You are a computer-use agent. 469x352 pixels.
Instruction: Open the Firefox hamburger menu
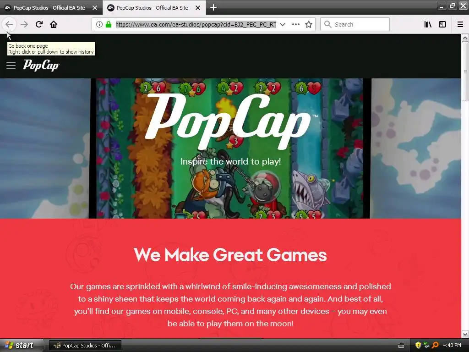[460, 24]
